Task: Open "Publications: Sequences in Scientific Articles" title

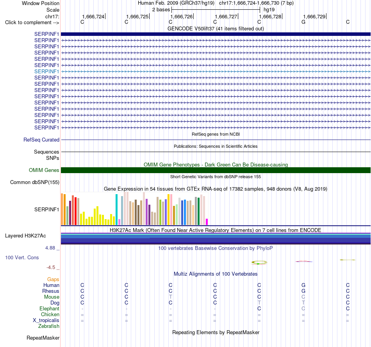Action: [216, 146]
